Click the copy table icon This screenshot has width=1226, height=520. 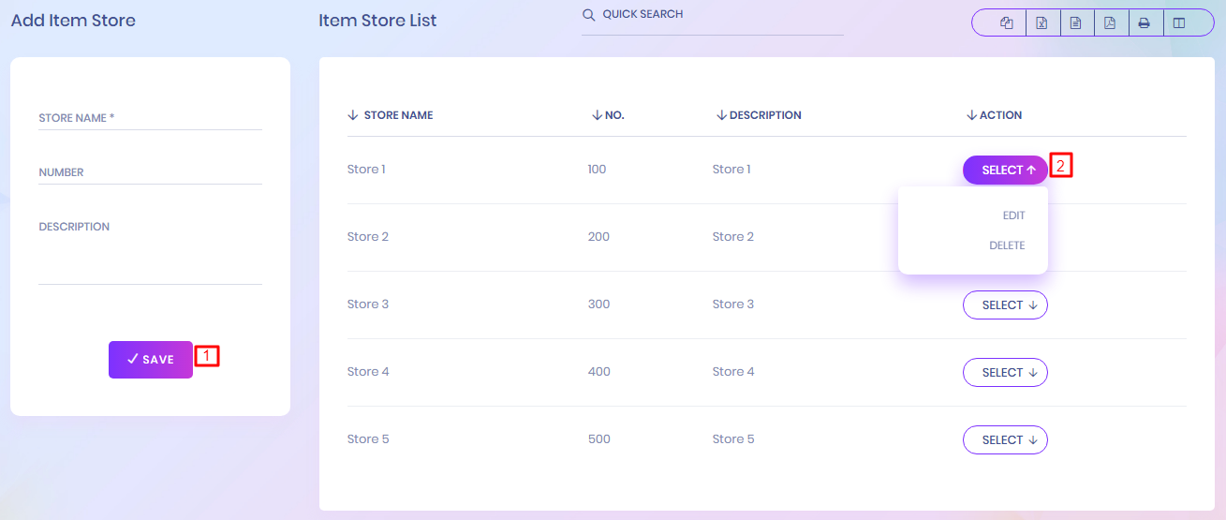(x=1007, y=23)
